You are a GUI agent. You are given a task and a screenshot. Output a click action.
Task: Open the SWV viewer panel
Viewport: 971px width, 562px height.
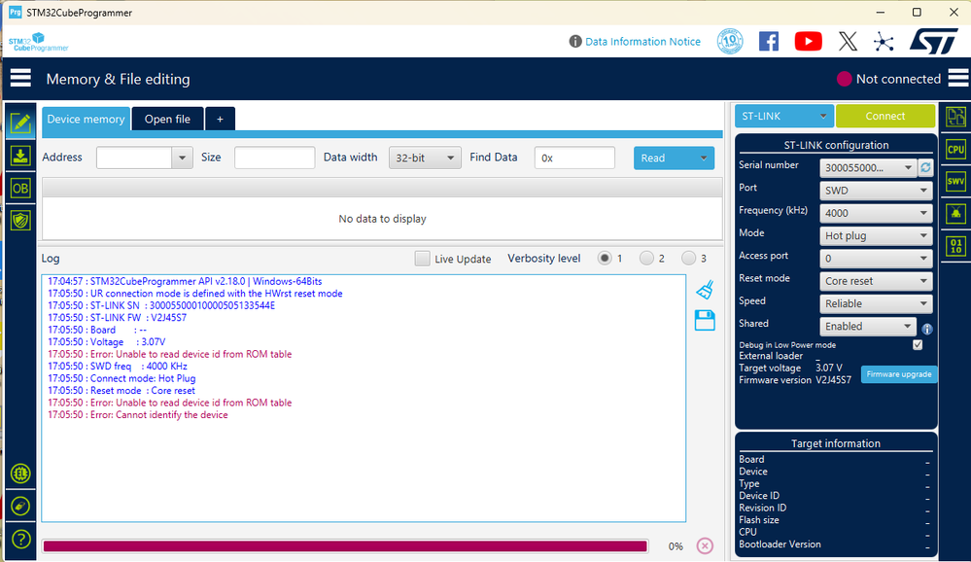(955, 180)
